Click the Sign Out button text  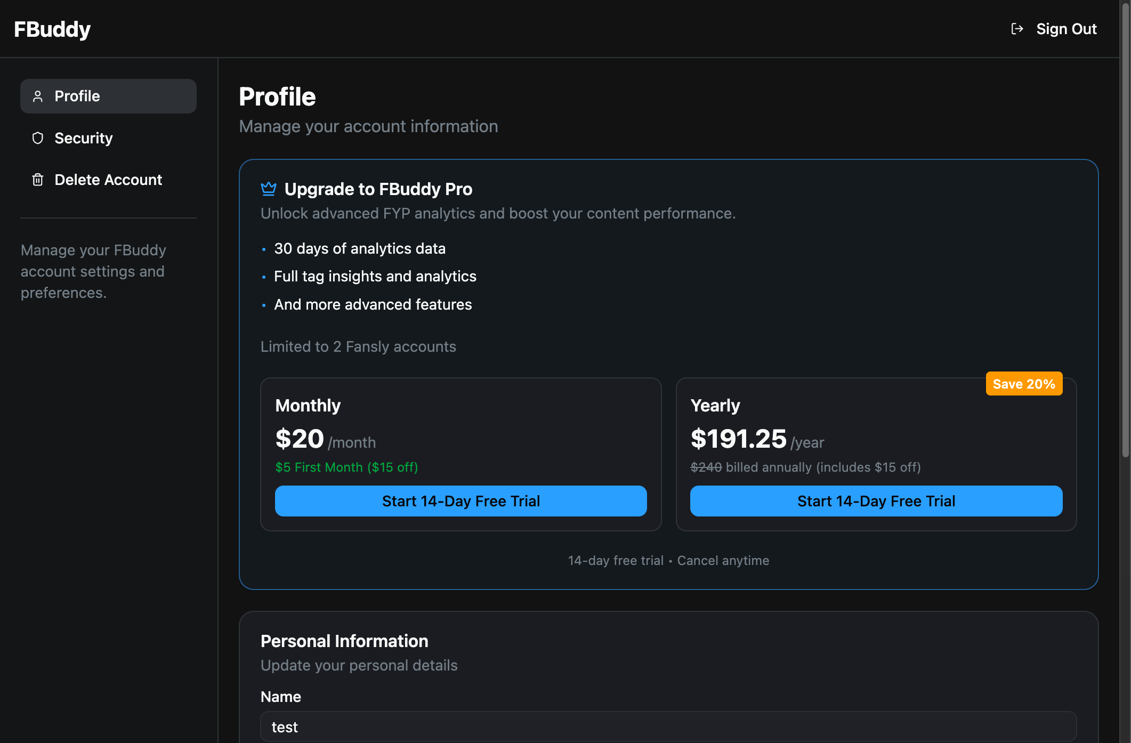coord(1066,29)
